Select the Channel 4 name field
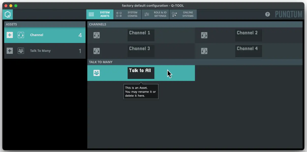 (x=249, y=51)
